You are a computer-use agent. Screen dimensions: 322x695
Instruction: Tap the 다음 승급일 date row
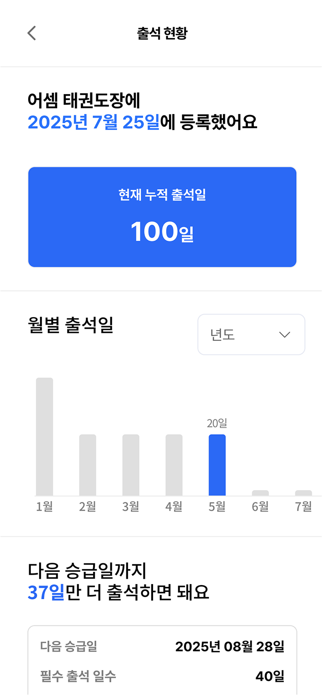(162, 646)
